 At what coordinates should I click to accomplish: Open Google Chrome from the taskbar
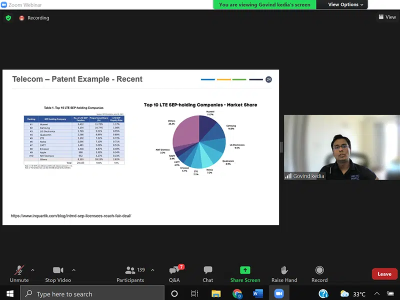click(237, 293)
